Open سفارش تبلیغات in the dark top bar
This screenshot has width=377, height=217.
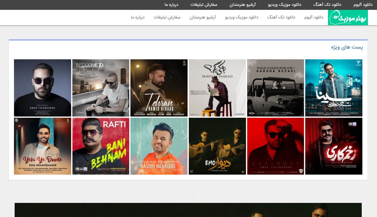click(x=204, y=5)
